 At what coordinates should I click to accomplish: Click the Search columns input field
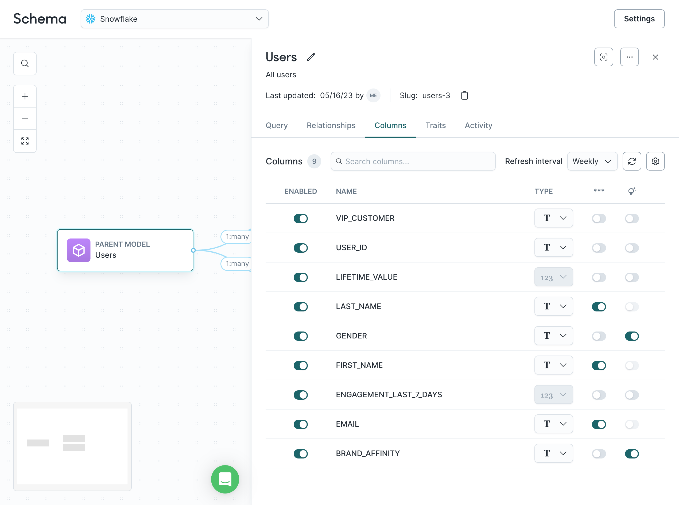click(413, 162)
